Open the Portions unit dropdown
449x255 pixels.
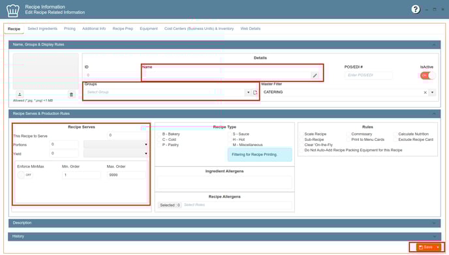(x=116, y=144)
